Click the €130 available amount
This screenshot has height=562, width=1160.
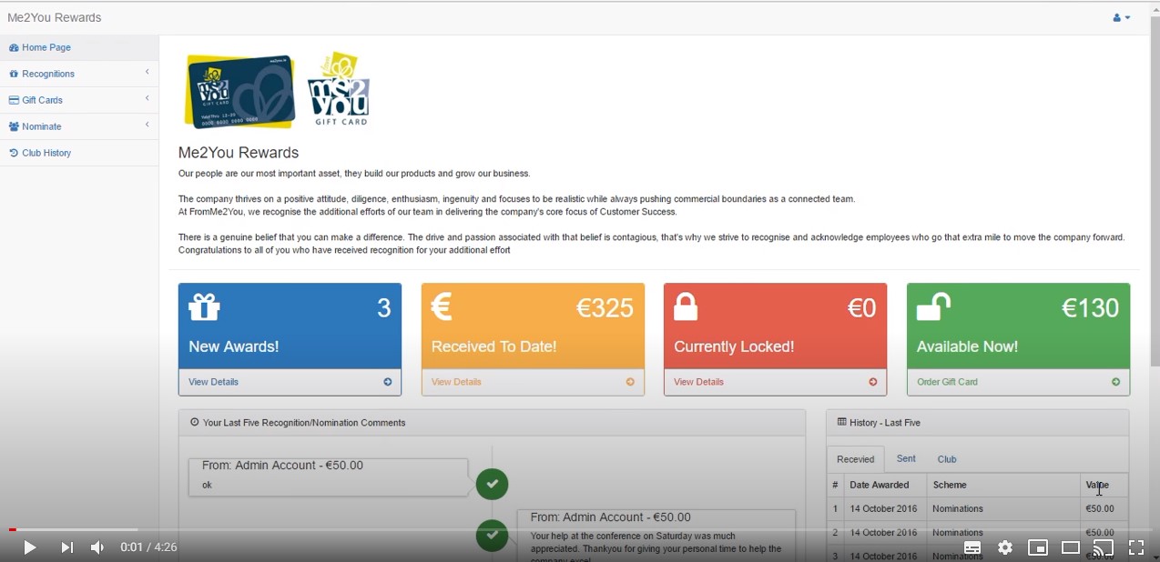1090,308
